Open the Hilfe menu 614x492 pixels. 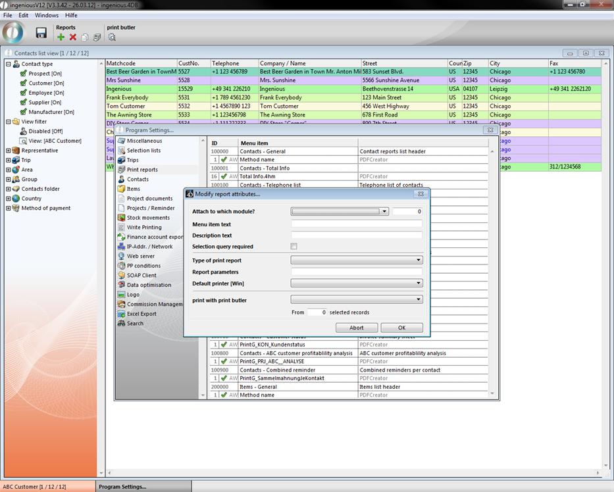[71, 15]
